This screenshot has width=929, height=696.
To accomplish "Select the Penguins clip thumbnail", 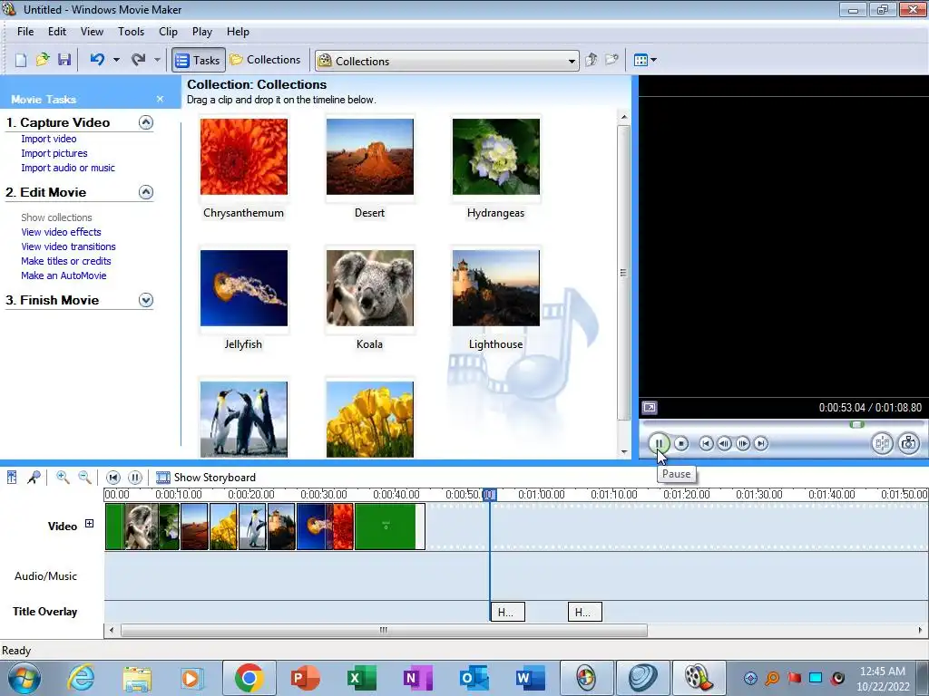I will click(243, 419).
